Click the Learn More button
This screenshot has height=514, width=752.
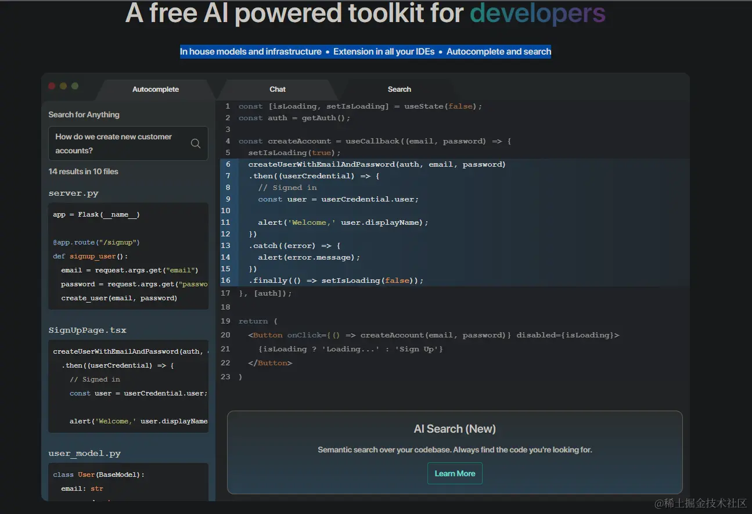click(x=455, y=473)
